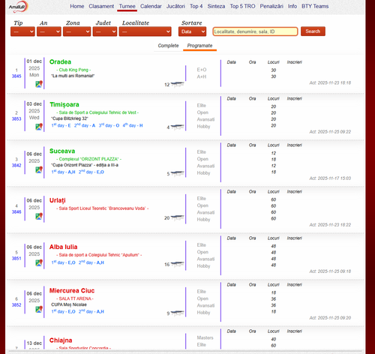Viewport: 375px width, 354px height.
Task: Click the table icon in Timișoara row
Action: pos(177,127)
